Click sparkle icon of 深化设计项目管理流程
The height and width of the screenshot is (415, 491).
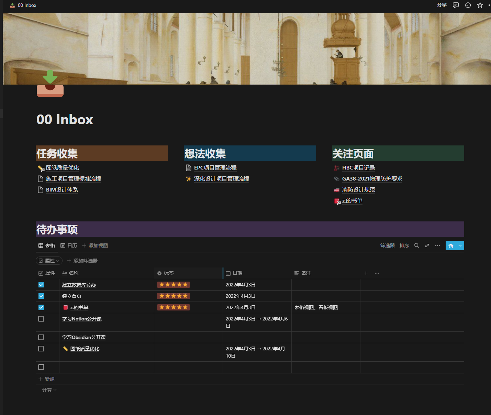tap(188, 179)
